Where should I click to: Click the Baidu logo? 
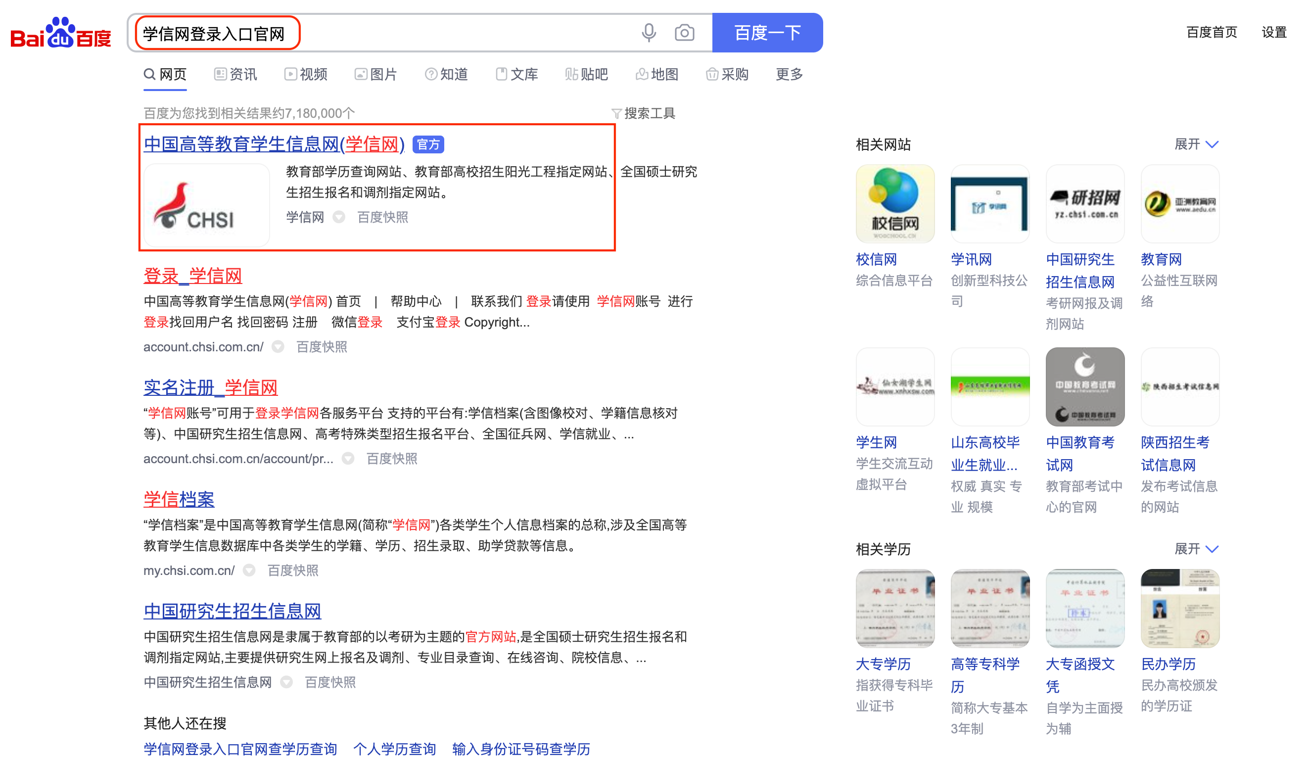pyautogui.click(x=61, y=33)
